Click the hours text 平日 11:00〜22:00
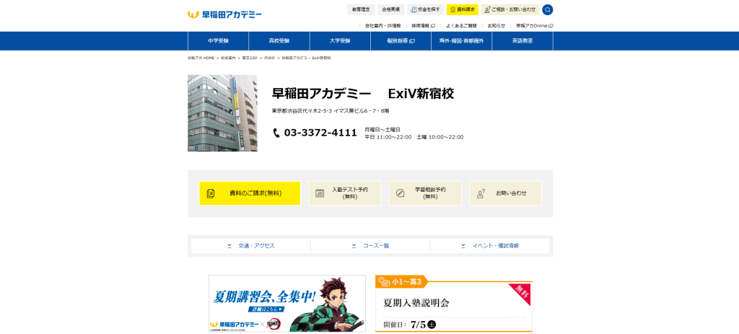 388,137
